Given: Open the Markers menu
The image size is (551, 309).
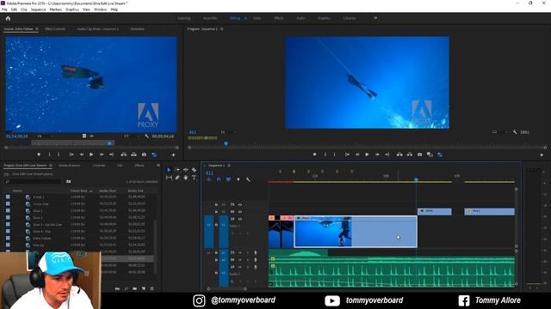Looking at the screenshot, I should pos(55,9).
